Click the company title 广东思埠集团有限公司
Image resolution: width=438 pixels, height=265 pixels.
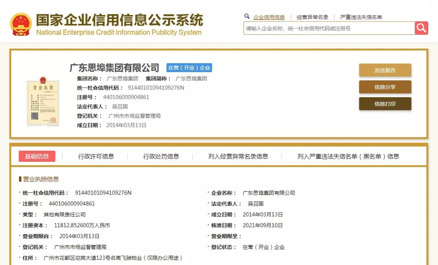114,67
